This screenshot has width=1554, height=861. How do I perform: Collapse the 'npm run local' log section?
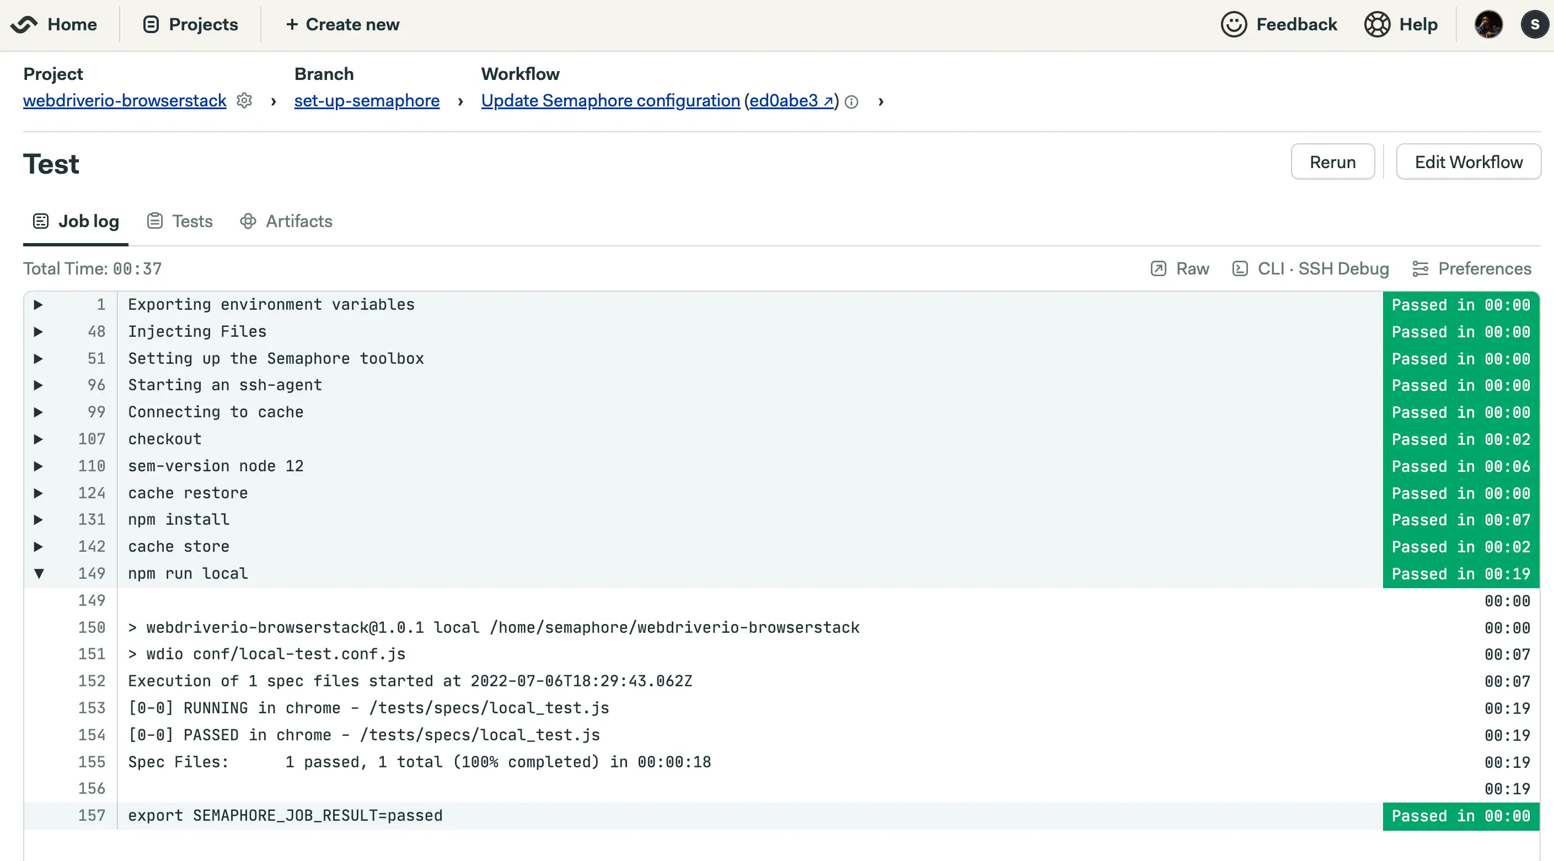pyautogui.click(x=38, y=573)
